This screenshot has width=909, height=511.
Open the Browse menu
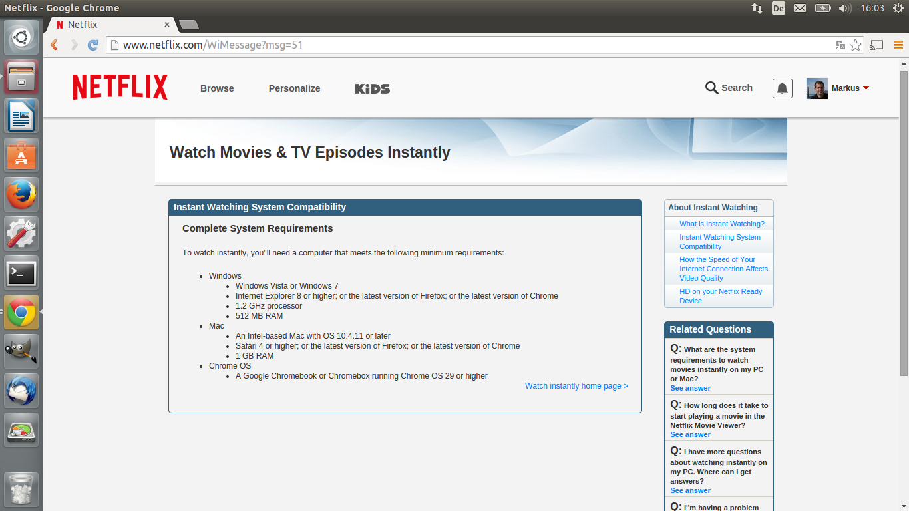coord(217,88)
